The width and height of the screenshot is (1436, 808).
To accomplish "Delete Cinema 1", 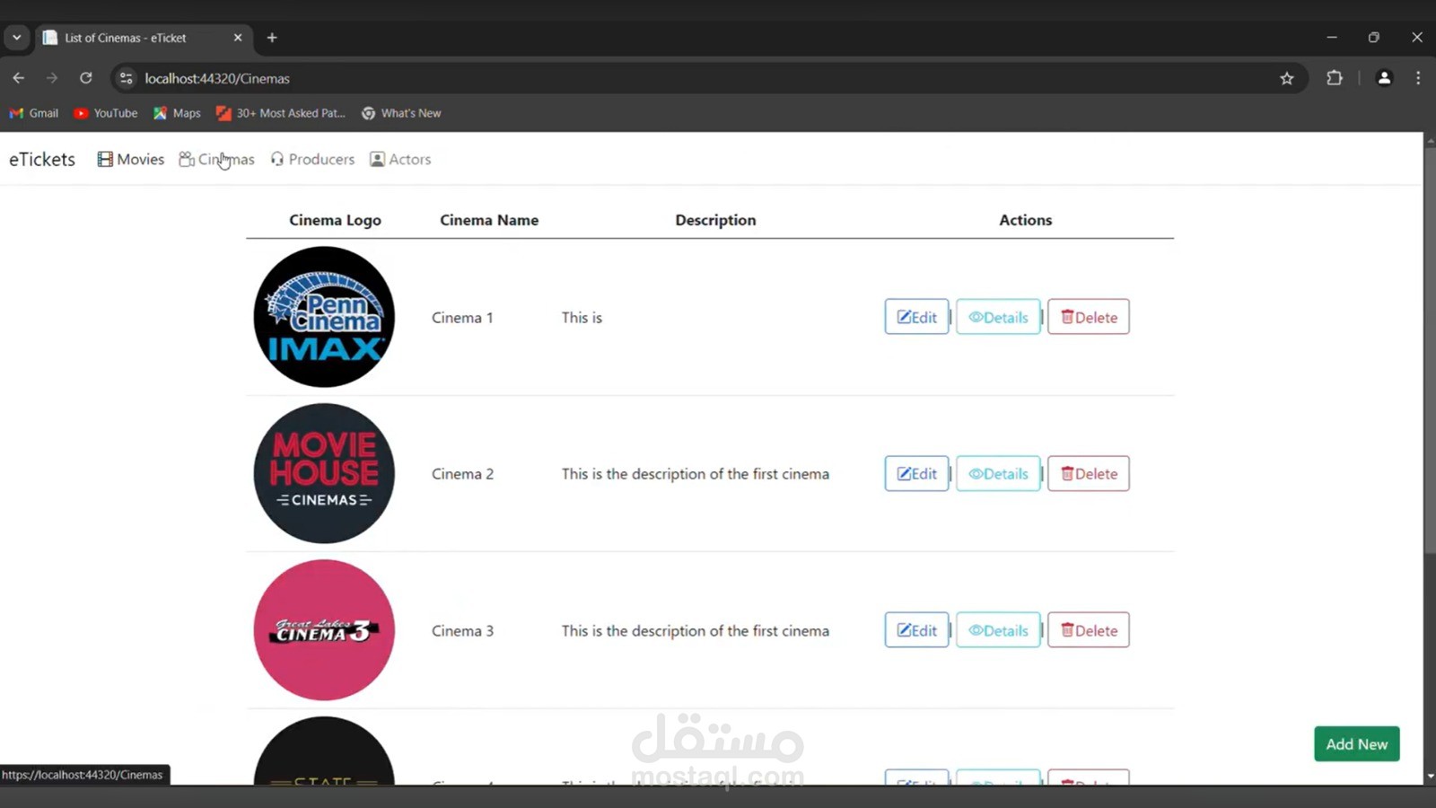I will (x=1089, y=317).
